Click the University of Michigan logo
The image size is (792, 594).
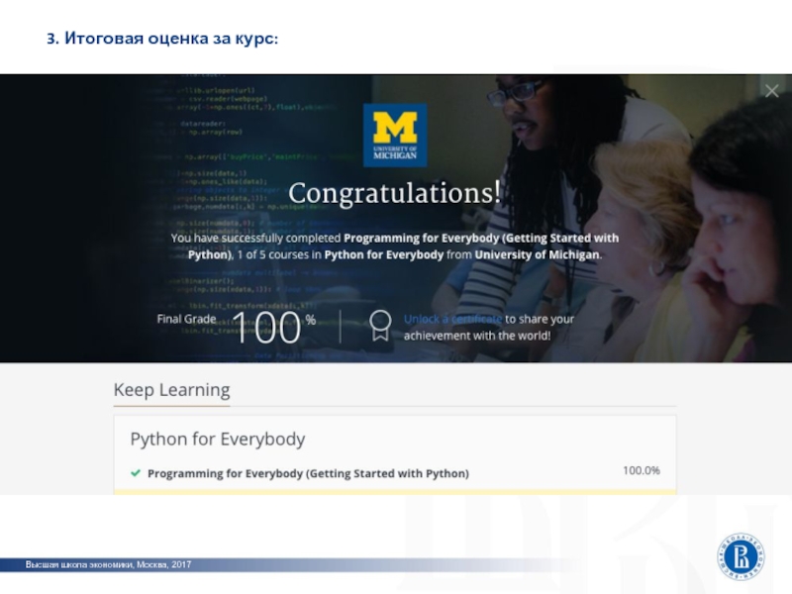395,135
